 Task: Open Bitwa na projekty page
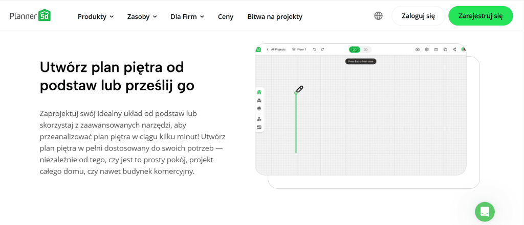click(275, 16)
